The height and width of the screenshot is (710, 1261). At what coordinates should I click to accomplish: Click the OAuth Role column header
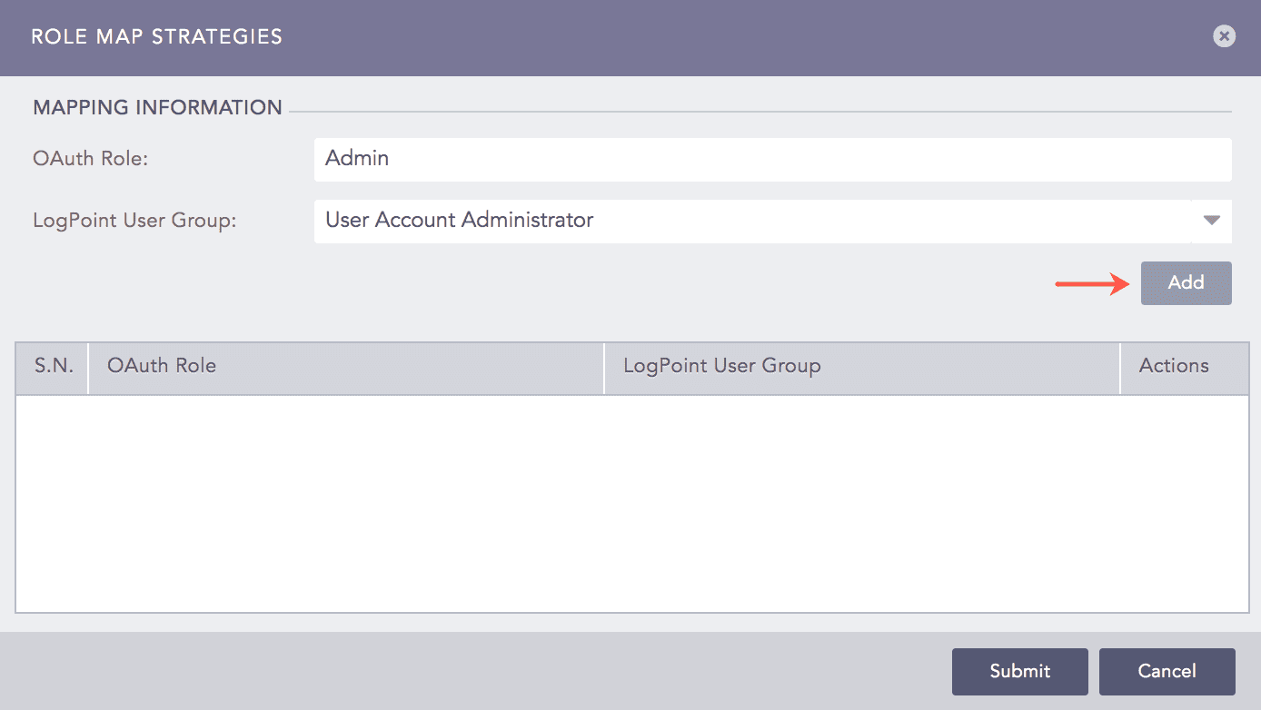point(162,366)
